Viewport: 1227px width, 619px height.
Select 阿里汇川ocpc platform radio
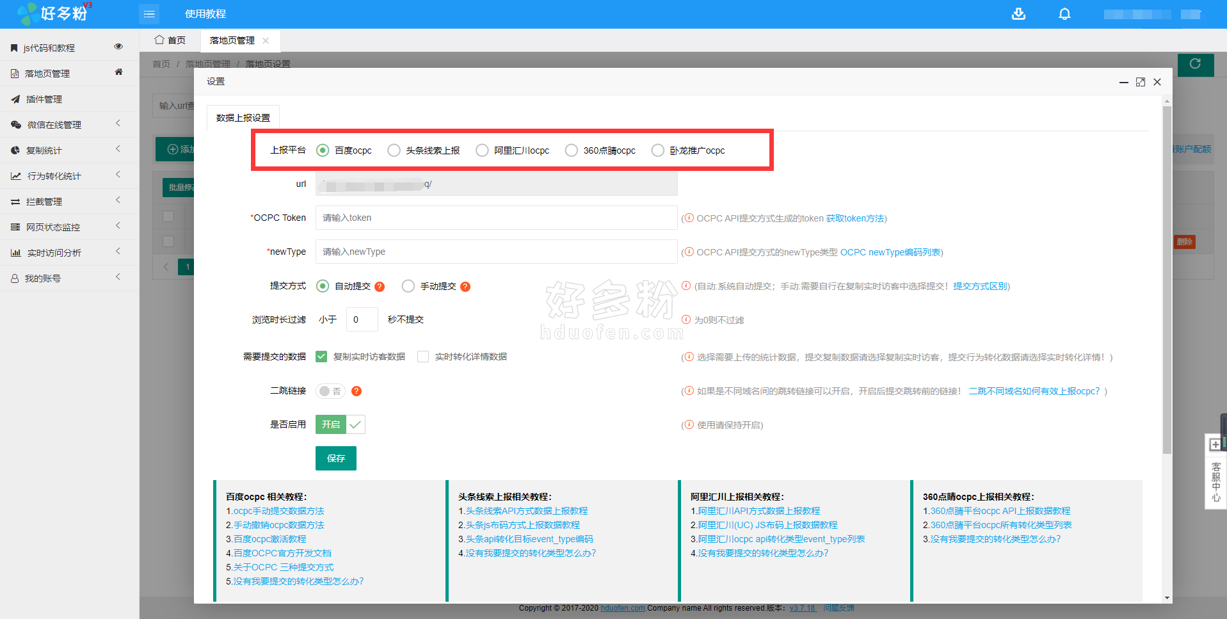point(482,150)
